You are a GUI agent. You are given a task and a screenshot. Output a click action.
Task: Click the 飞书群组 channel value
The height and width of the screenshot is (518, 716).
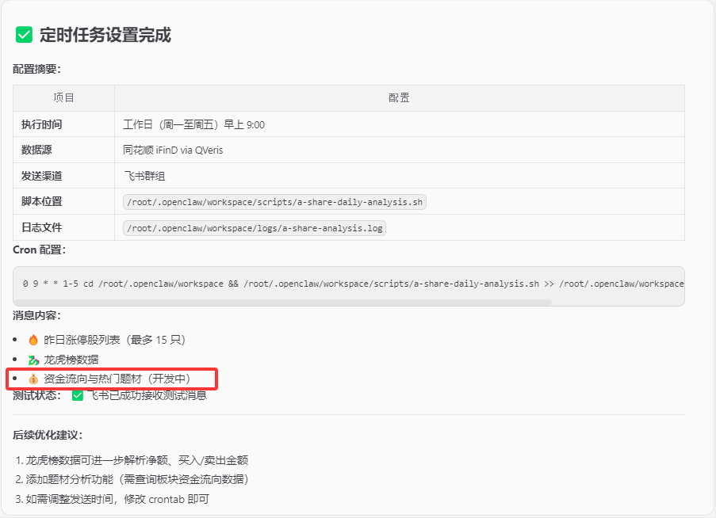click(144, 176)
